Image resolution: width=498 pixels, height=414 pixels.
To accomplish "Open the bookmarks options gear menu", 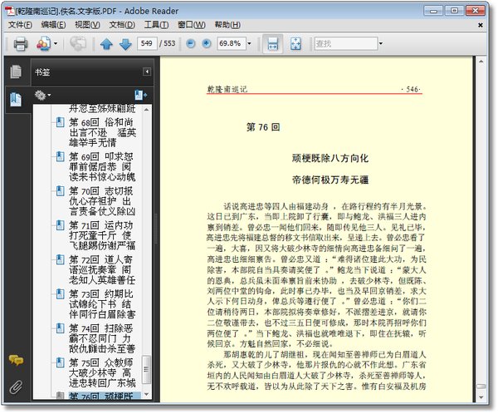I will tap(42, 95).
